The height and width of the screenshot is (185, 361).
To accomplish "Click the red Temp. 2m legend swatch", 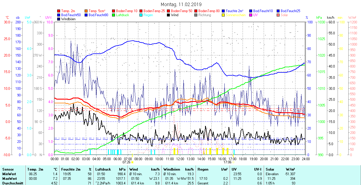I will click(x=59, y=11).
